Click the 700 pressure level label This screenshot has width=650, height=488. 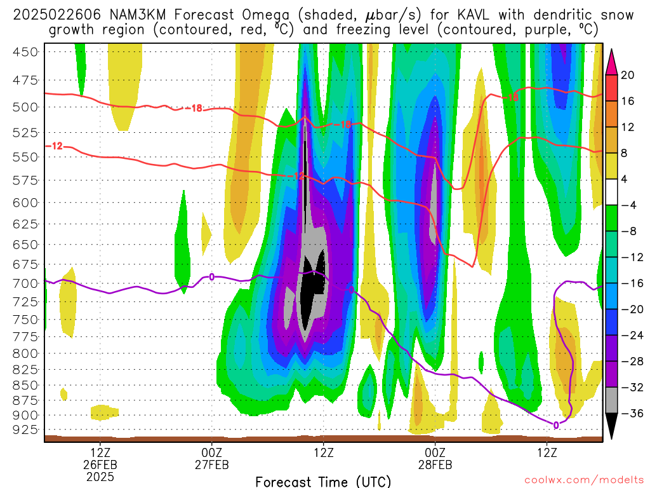25,284
